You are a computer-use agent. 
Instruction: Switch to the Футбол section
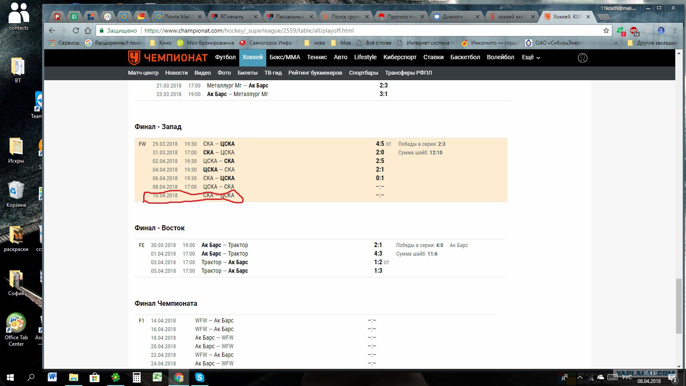(226, 57)
